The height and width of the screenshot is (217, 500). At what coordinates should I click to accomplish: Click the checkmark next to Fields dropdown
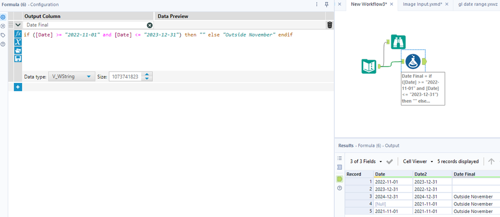tap(389, 161)
